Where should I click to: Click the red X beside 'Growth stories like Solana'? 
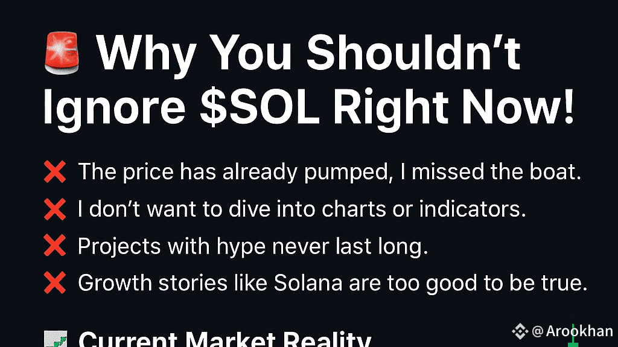click(x=55, y=282)
